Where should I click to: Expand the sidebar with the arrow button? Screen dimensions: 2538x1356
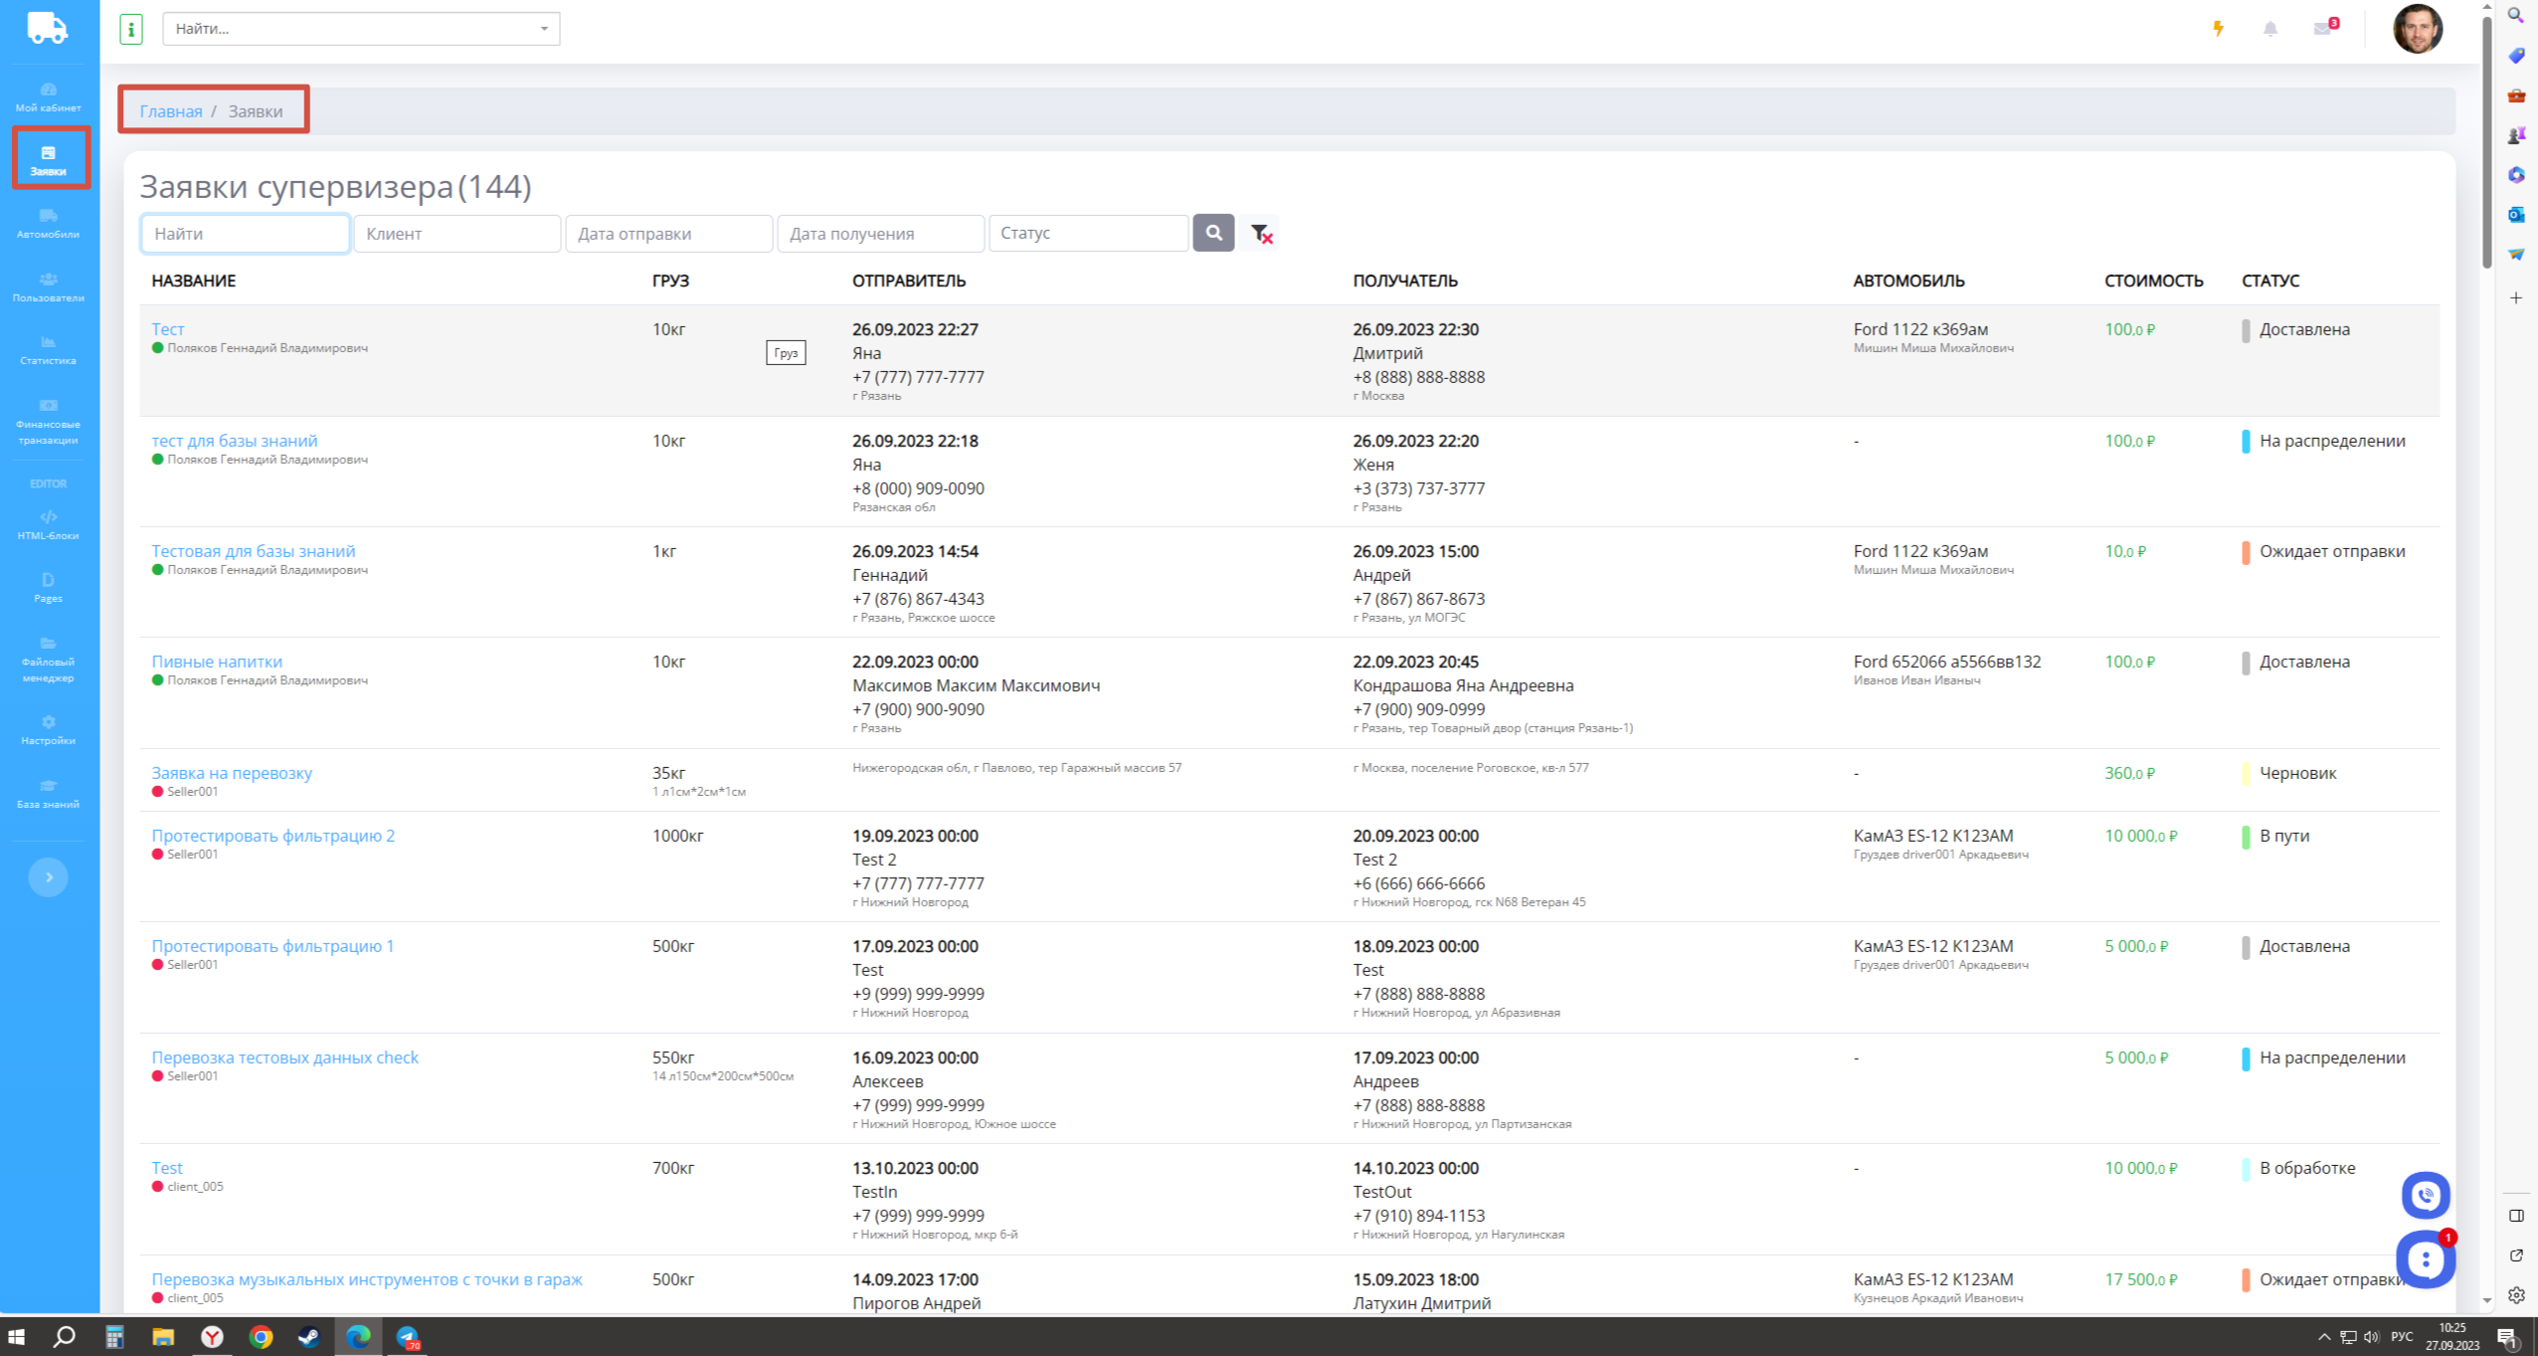tap(48, 876)
